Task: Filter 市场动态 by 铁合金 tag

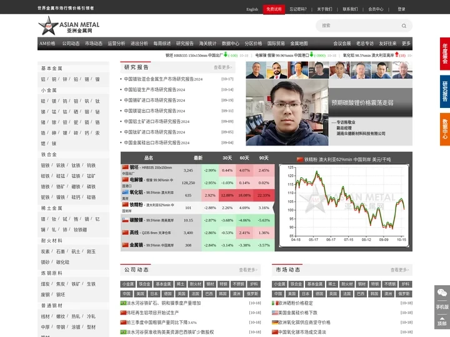Action: [296, 284]
